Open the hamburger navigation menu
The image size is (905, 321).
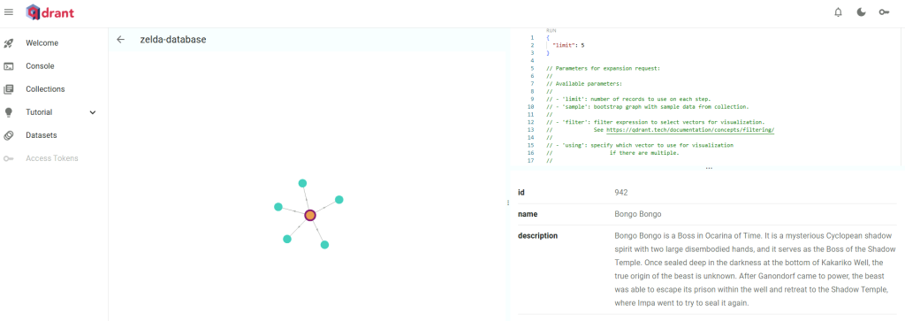point(9,12)
